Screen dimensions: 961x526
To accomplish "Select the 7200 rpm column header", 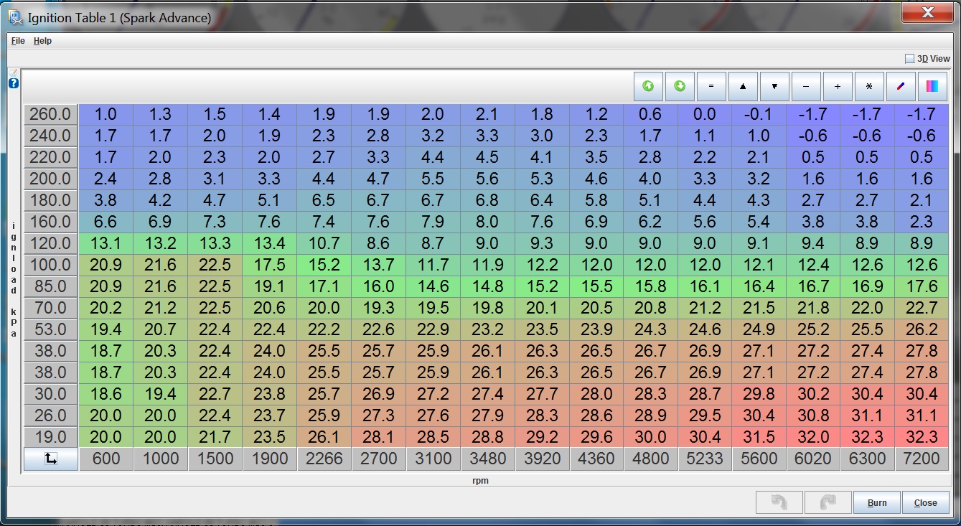I will 922,459.
